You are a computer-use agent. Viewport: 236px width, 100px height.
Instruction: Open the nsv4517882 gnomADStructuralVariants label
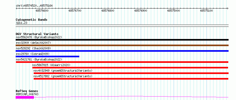point(63,76)
